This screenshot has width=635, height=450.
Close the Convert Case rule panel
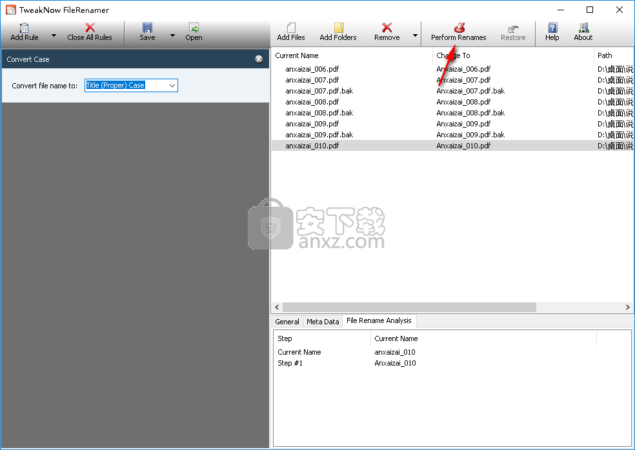pos(259,59)
